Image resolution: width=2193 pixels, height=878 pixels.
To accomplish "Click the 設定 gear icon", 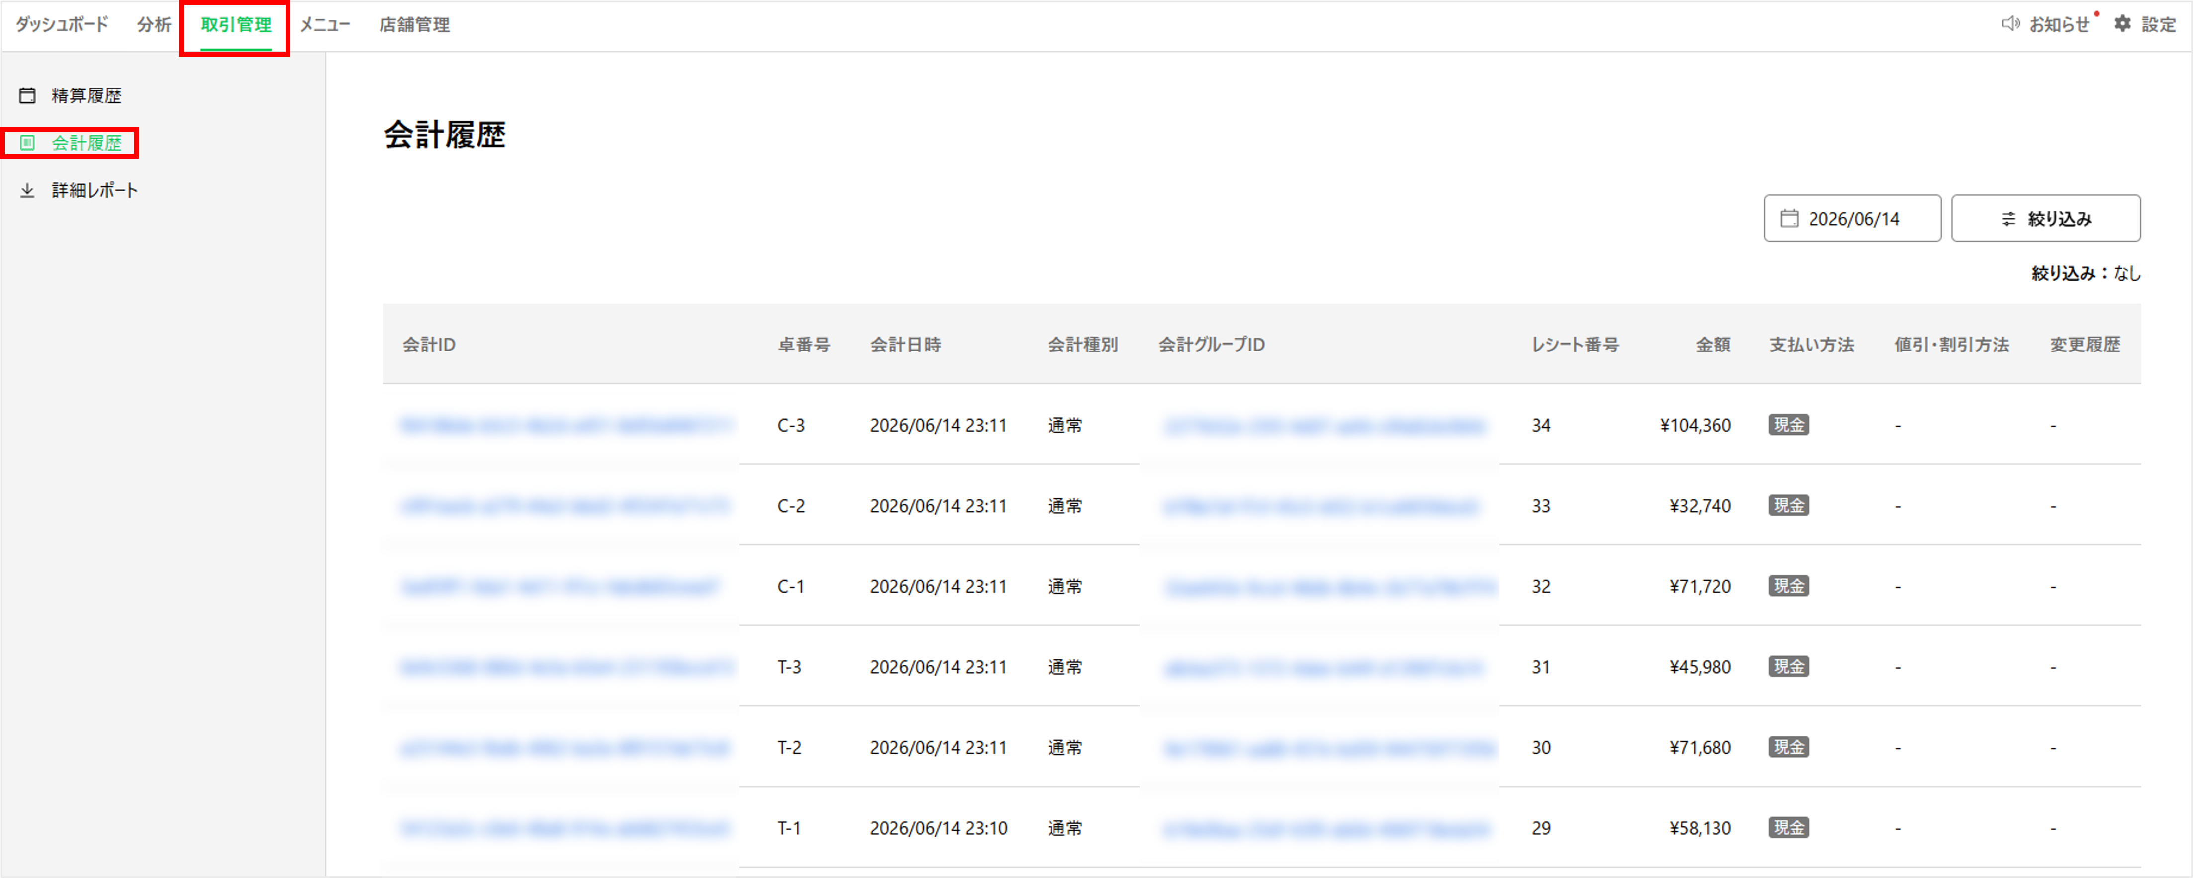I will click(2123, 24).
